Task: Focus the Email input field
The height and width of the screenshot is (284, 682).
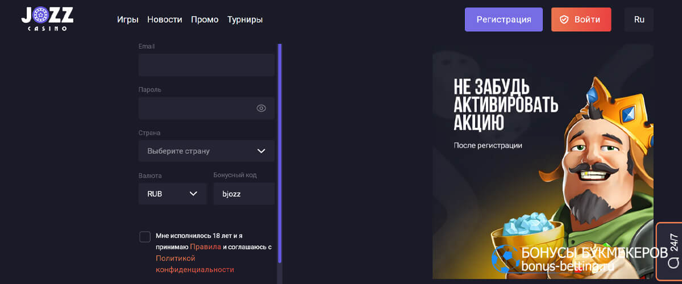Action: (x=206, y=65)
